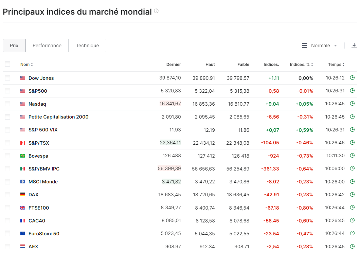Click the German flag icon beside DAX
The height and width of the screenshot is (253, 362).
point(23,195)
